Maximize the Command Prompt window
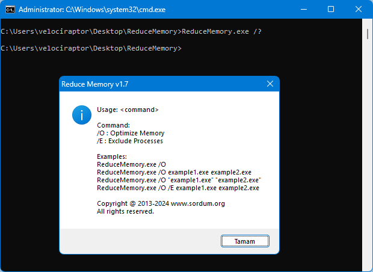Image resolution: width=373 pixels, height=272 pixels. click(331, 10)
